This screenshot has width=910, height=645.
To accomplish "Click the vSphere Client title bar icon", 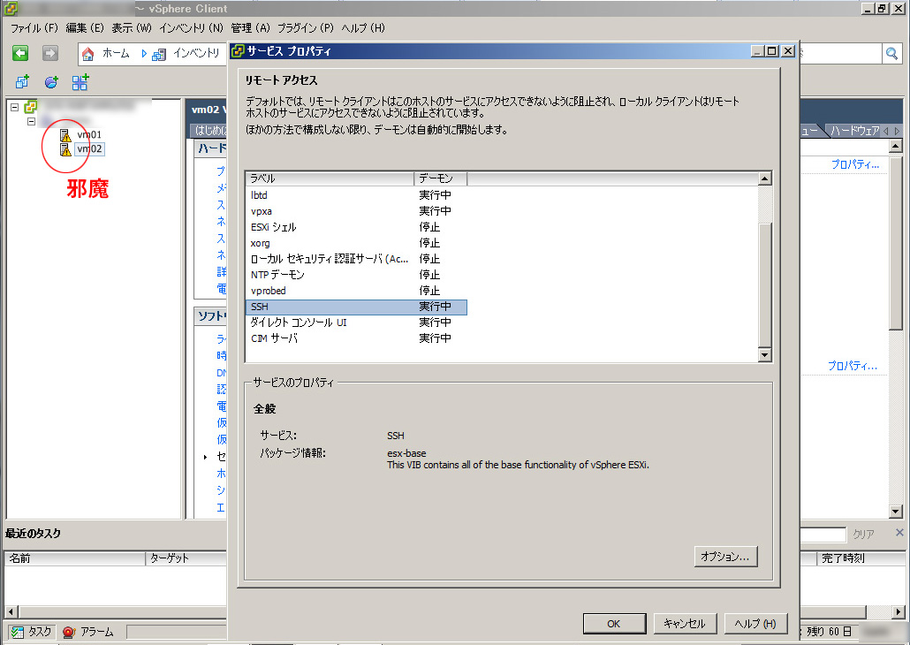I will (x=11, y=9).
